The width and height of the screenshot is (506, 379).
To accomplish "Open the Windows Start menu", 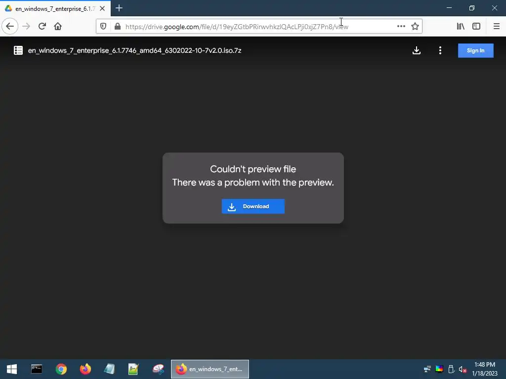I will (x=12, y=369).
